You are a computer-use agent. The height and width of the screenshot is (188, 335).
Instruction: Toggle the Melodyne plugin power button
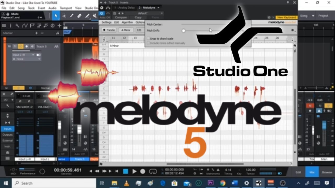tap(102, 13)
